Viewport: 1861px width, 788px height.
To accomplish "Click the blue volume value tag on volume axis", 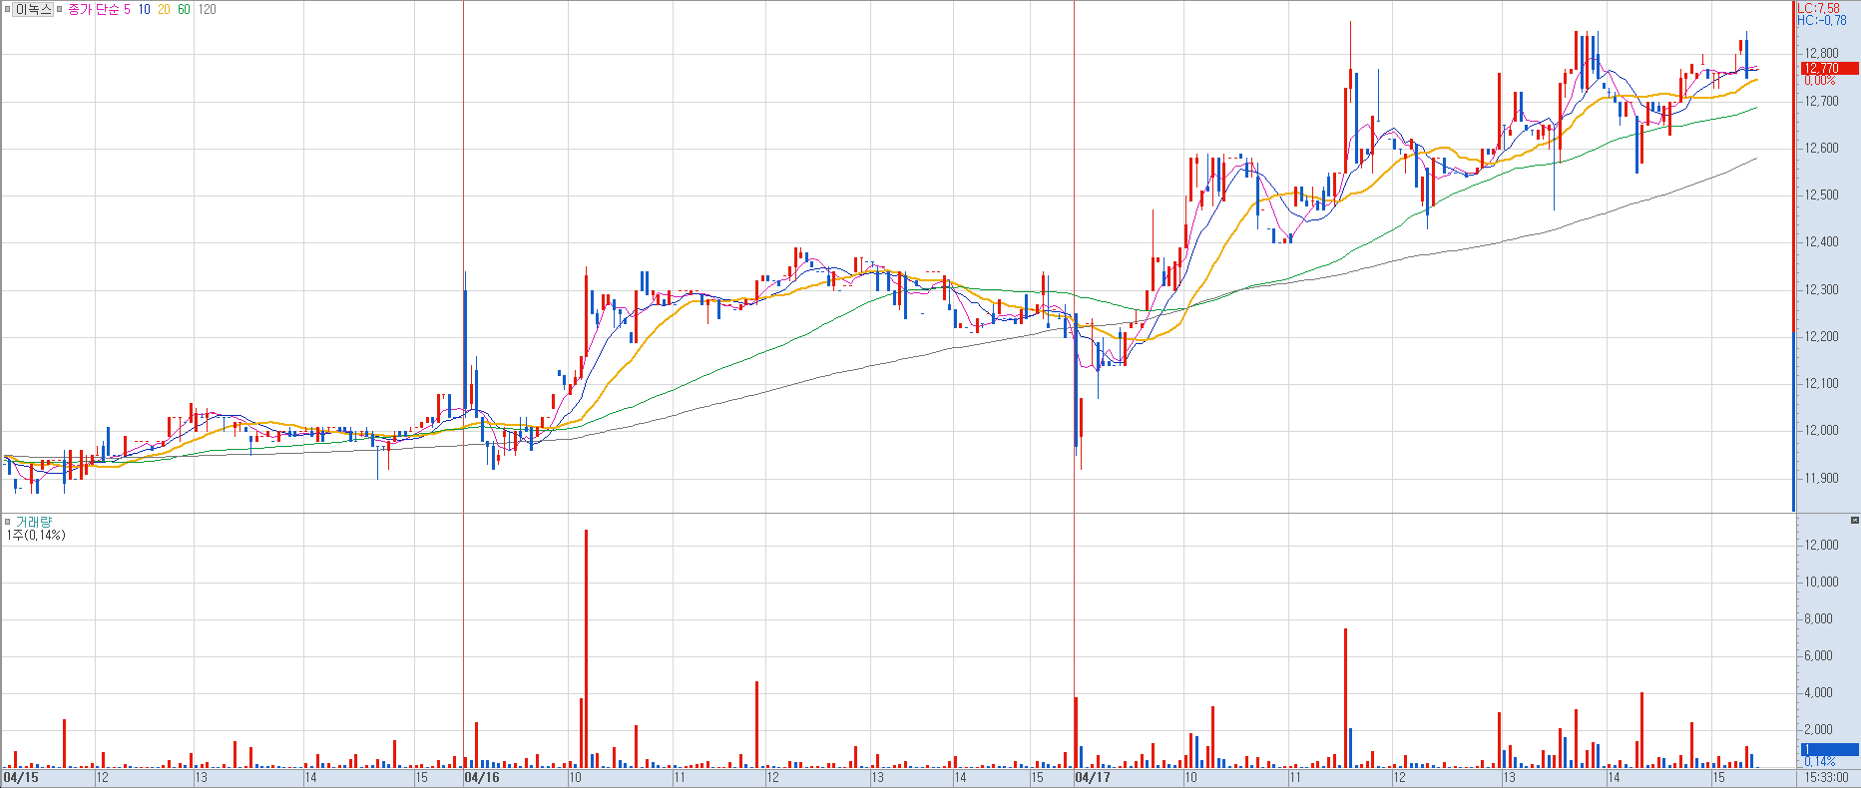I will tap(1829, 749).
